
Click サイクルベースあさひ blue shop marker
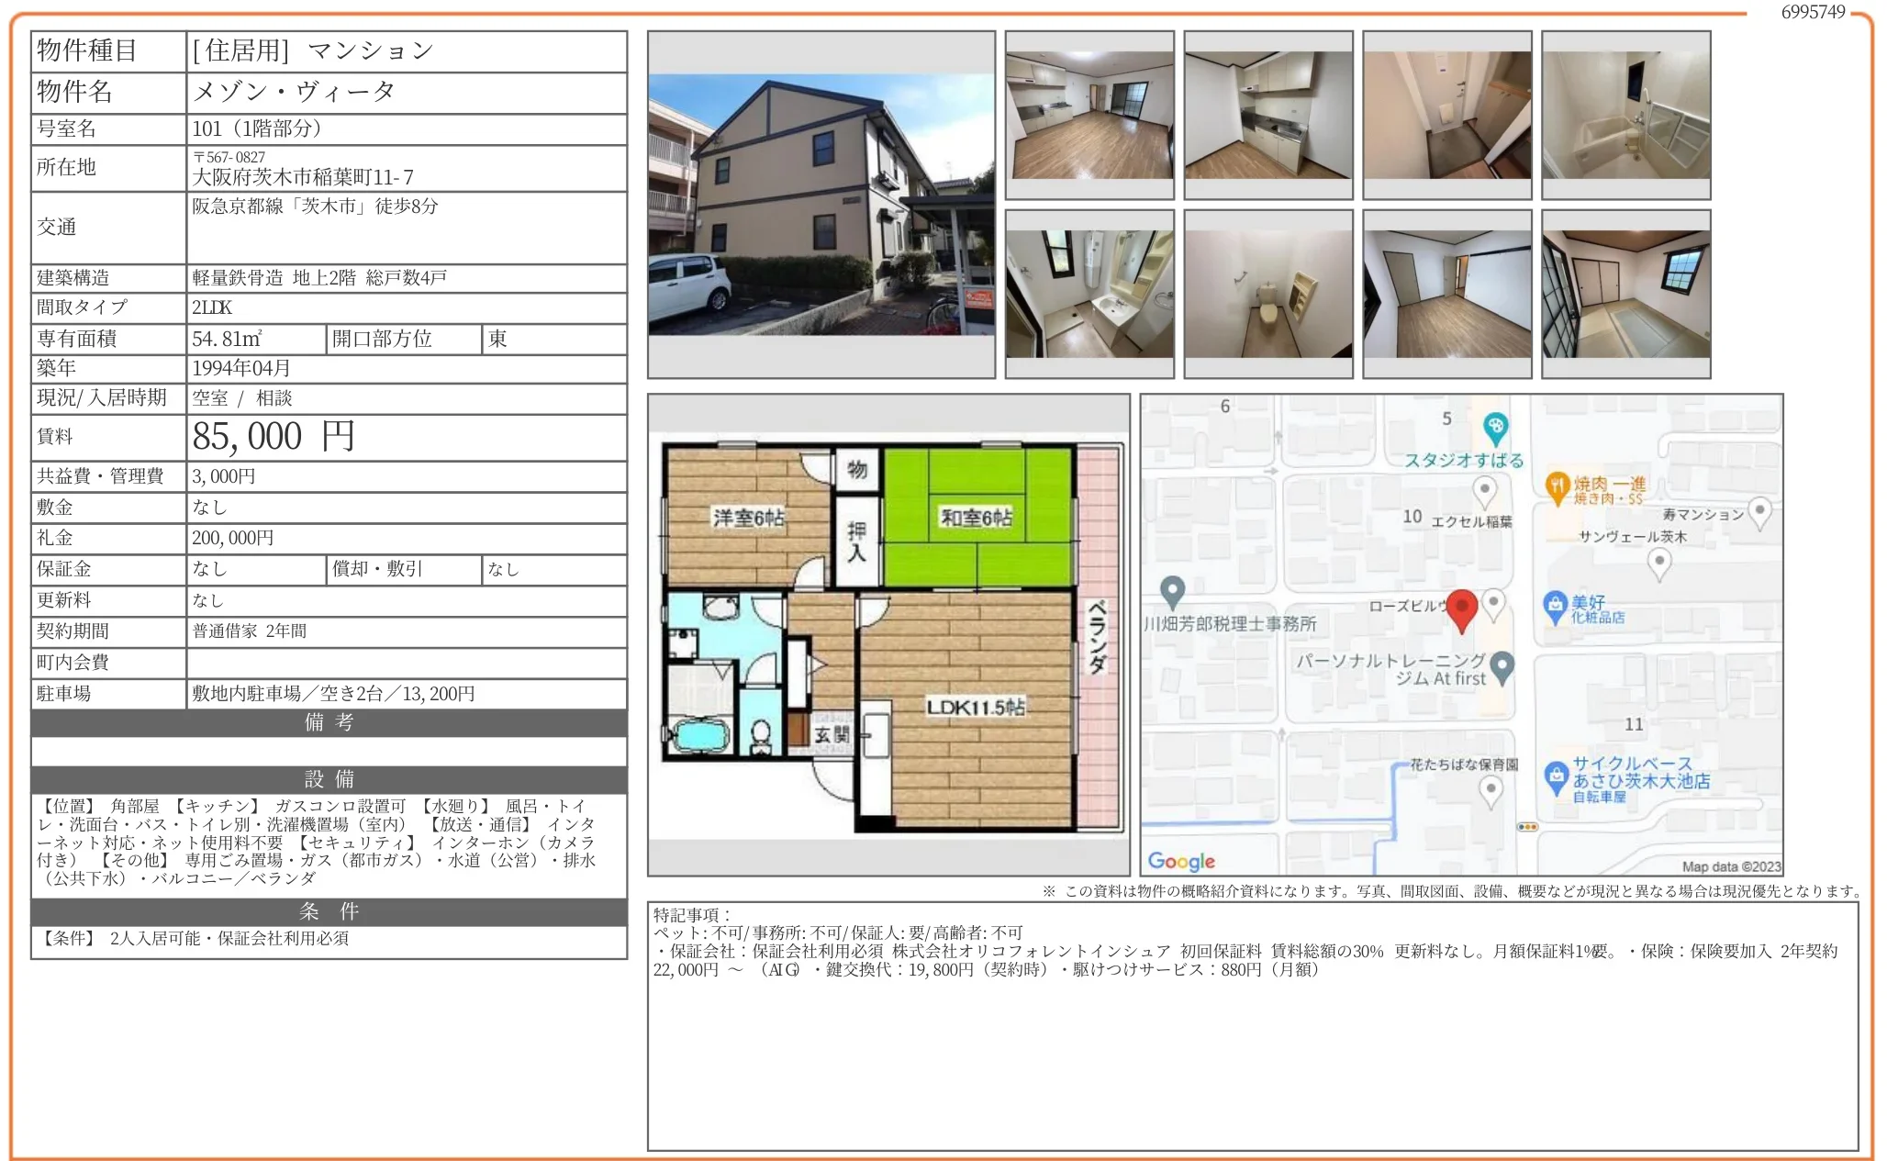click(x=1556, y=776)
